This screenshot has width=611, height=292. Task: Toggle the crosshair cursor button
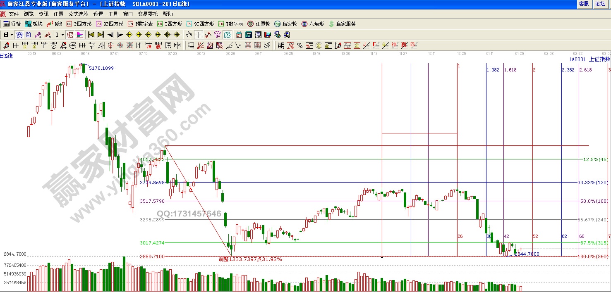pos(199,35)
